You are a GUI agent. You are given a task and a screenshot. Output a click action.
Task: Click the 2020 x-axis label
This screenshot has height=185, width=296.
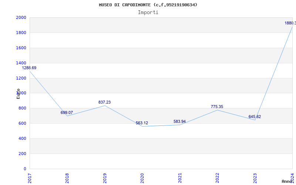pyautogui.click(x=142, y=178)
